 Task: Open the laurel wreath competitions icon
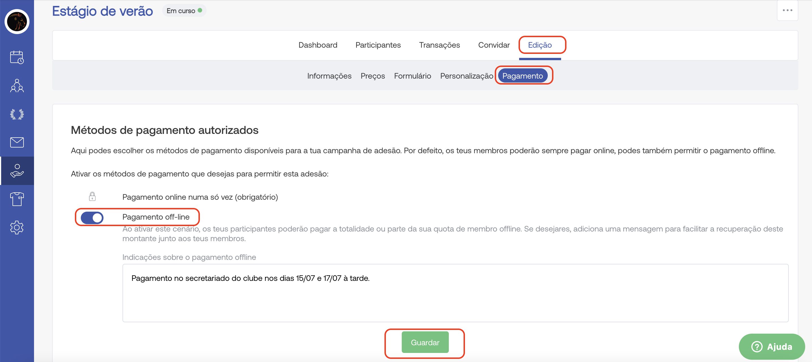click(x=17, y=114)
